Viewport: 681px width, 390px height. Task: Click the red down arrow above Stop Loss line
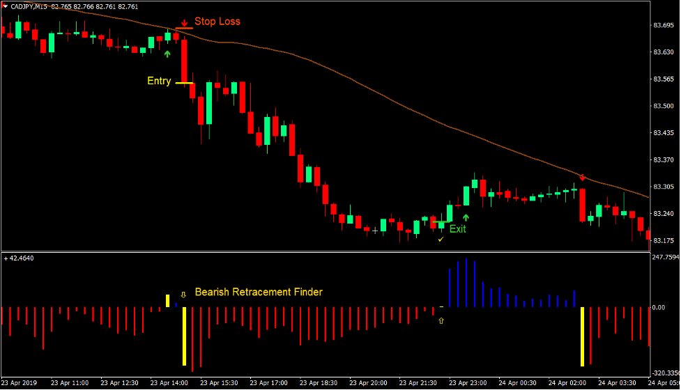[185, 22]
